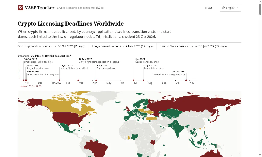The width and height of the screenshot is (262, 157).
Task: Open the United States 18 Jan 2027 (87 days) summary
Action: coord(193,46)
